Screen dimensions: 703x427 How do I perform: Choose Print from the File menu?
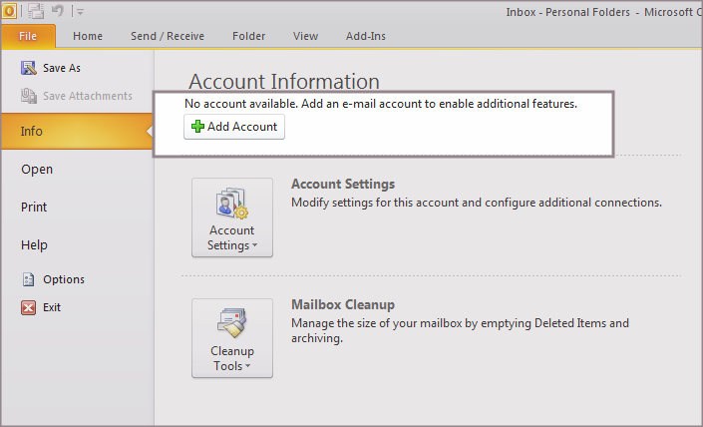(34, 208)
